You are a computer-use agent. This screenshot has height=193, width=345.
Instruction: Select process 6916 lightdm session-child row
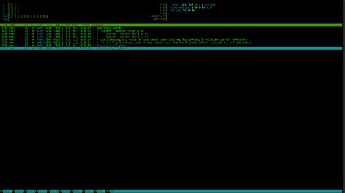click(x=171, y=34)
